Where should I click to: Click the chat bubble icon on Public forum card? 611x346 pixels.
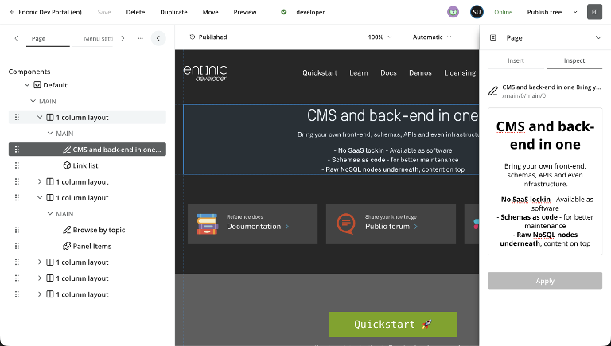[x=346, y=224]
